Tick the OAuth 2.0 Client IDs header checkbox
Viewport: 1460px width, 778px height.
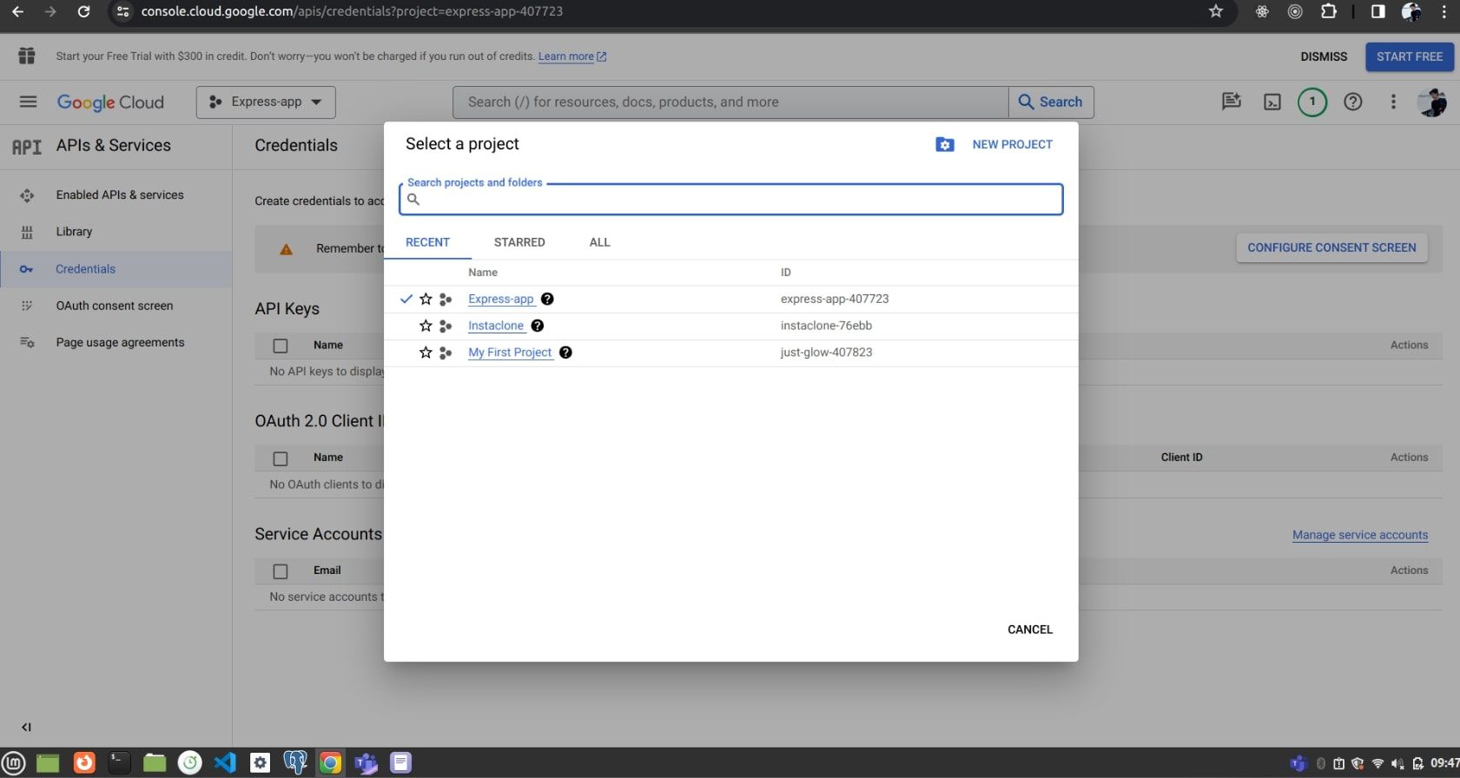point(281,458)
